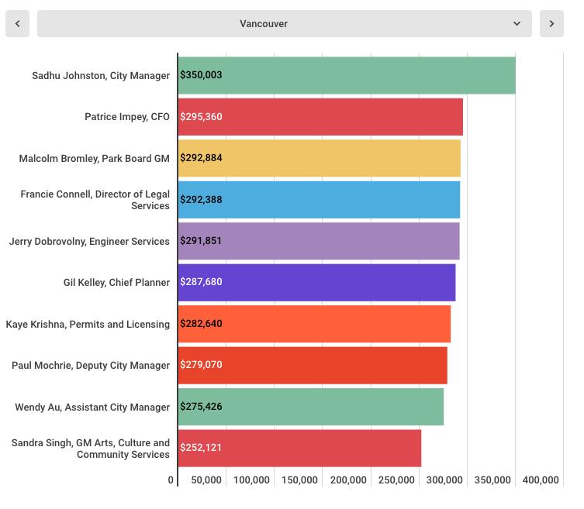The height and width of the screenshot is (509, 584).
Task: Click the blue Francie Connell bar
Action: pos(319,200)
